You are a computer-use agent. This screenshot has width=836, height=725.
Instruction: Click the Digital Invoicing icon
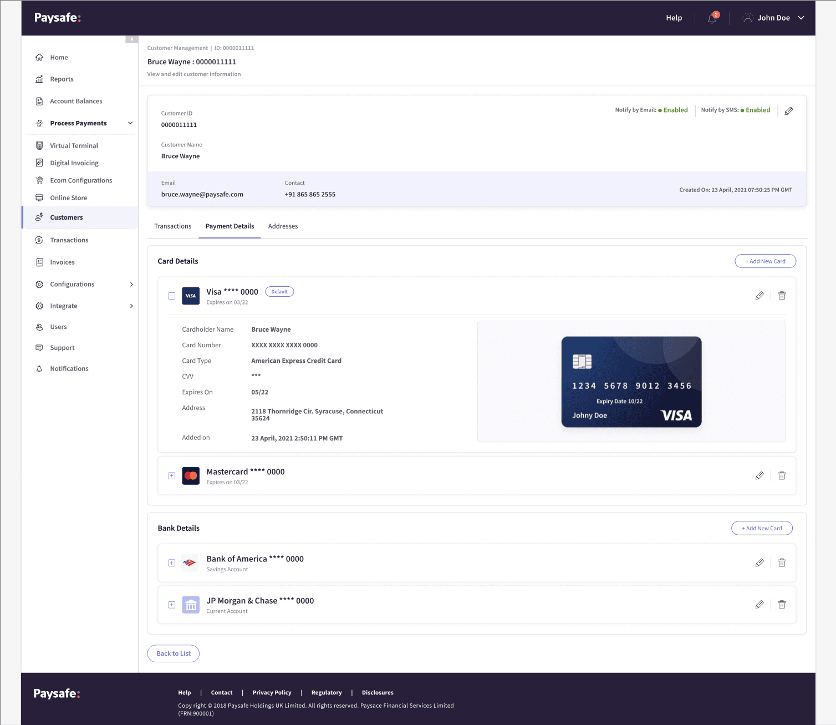coord(39,163)
